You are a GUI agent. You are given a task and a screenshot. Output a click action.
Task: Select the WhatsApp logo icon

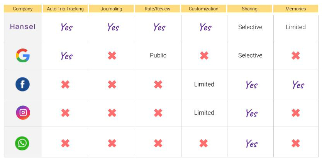(x=22, y=144)
